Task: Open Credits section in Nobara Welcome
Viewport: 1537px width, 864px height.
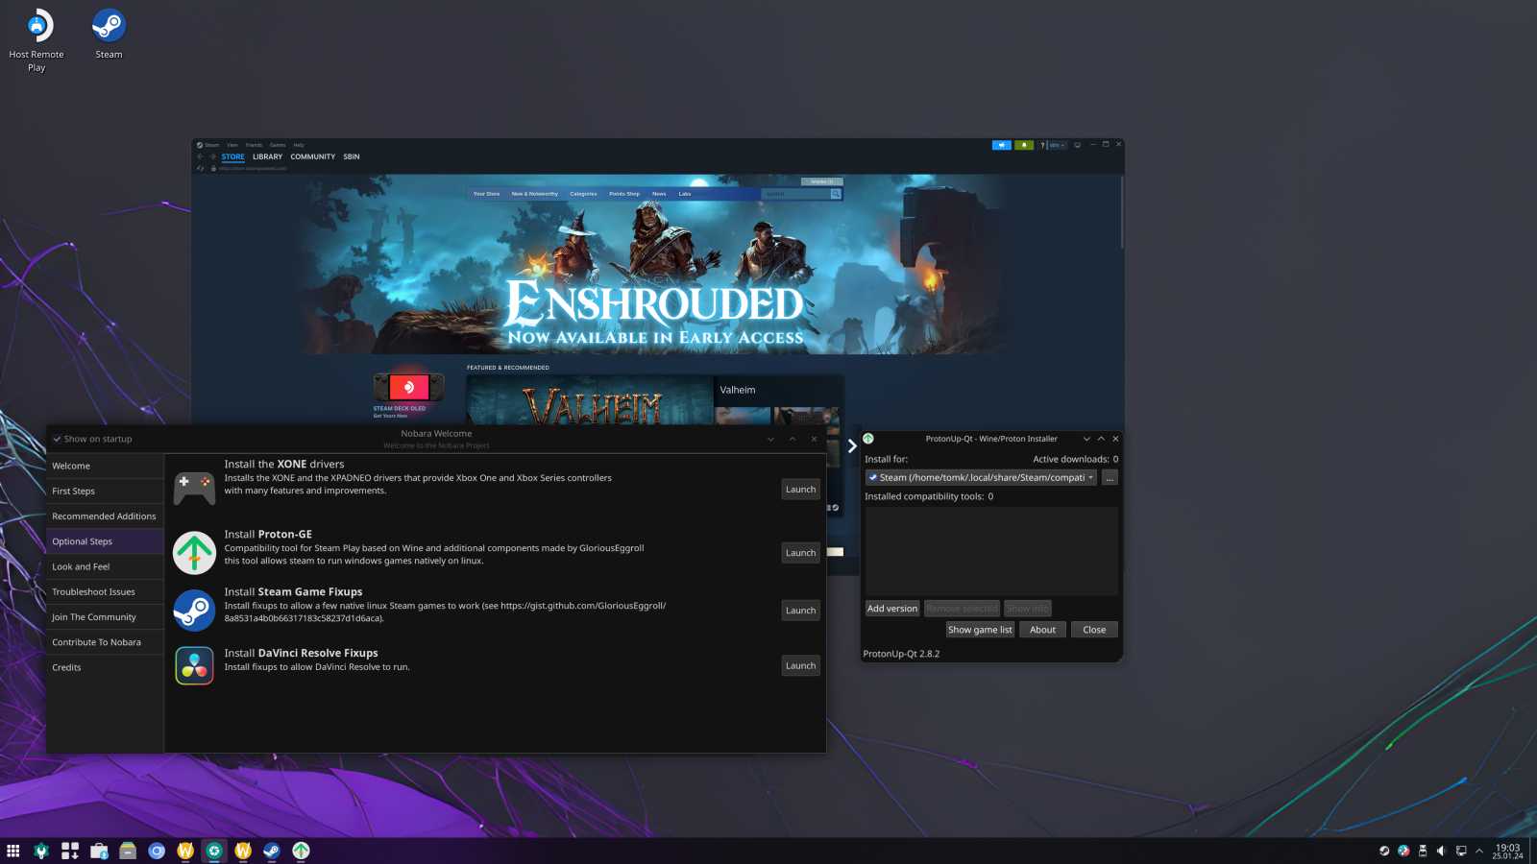Action: pyautogui.click(x=105, y=667)
